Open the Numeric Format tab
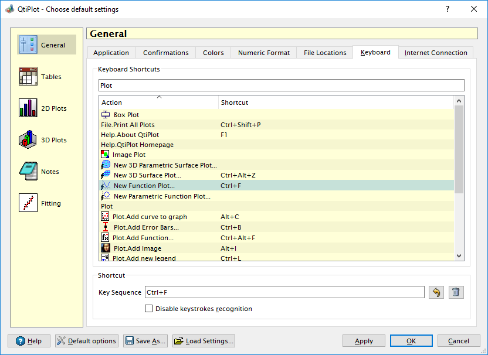This screenshot has height=355, width=488. (263, 53)
